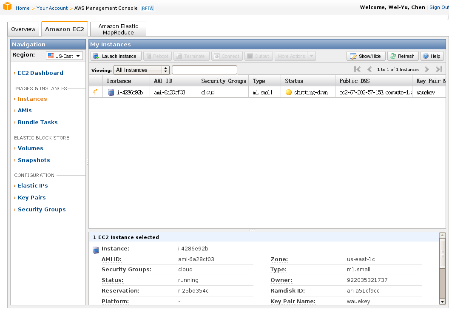Sort by Security Groups column header
Viewport: 449px width, 310px height.
tap(223, 81)
